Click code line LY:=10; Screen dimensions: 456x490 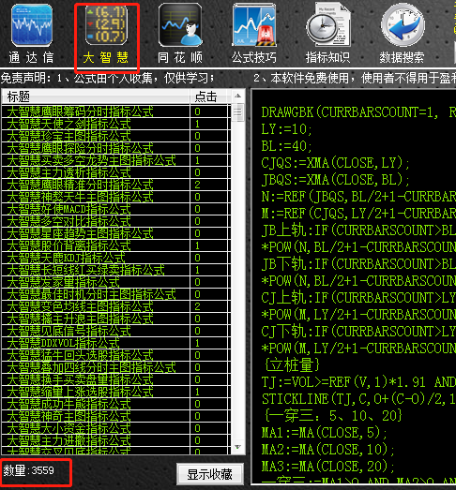pos(286,129)
